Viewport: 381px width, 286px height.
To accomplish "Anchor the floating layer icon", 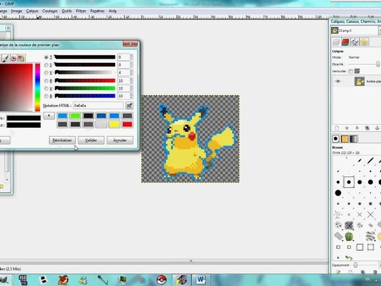I will coord(377,128).
